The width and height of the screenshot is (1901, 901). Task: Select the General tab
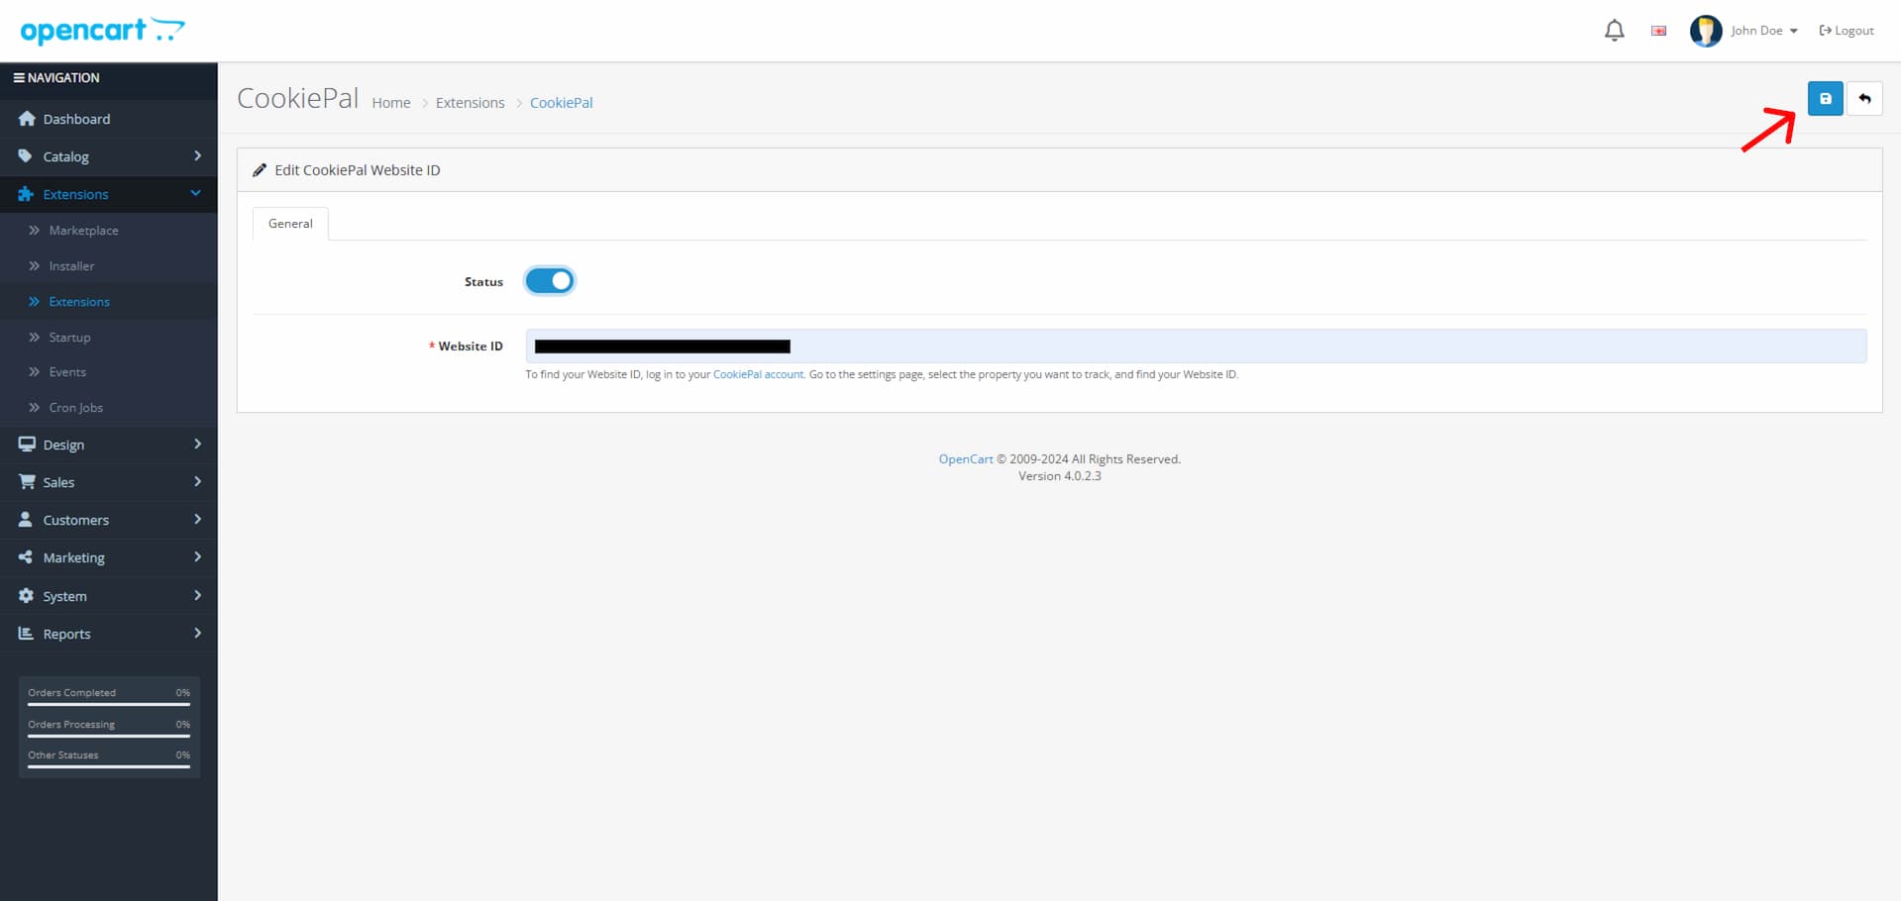290,224
